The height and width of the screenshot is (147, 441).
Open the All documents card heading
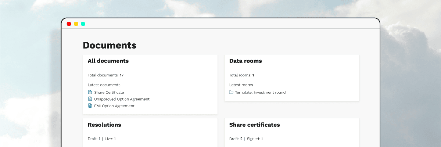click(108, 61)
